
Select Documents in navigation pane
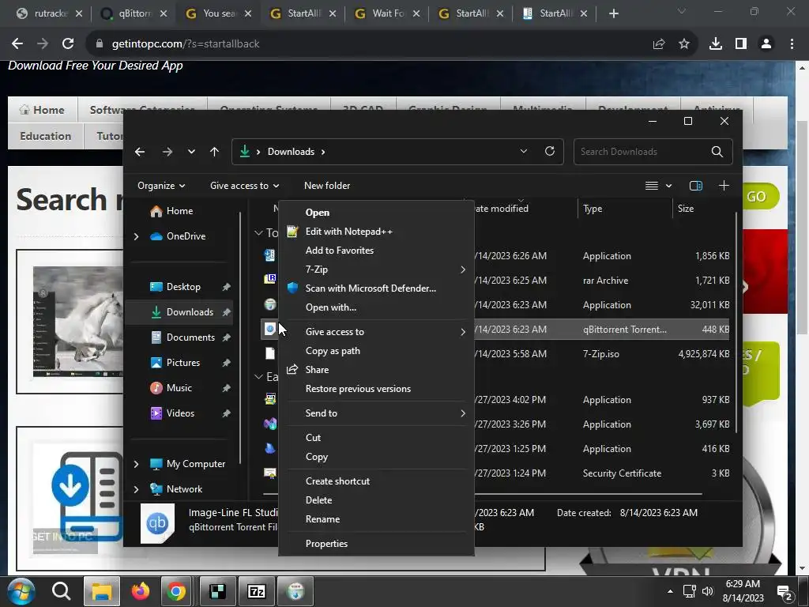(x=190, y=337)
